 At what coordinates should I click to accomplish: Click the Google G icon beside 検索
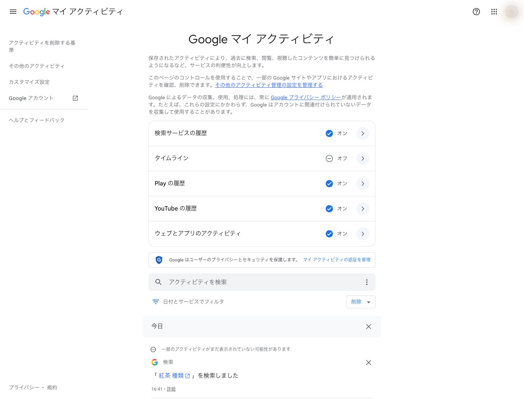click(x=155, y=362)
